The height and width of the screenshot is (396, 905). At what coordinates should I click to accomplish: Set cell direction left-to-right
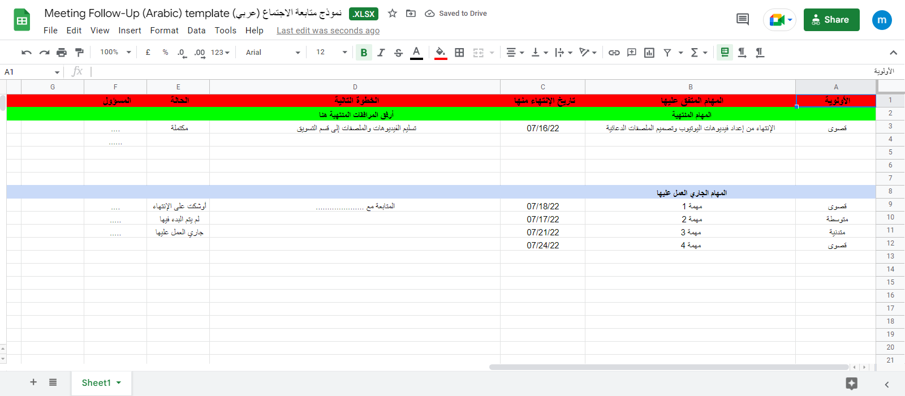742,53
